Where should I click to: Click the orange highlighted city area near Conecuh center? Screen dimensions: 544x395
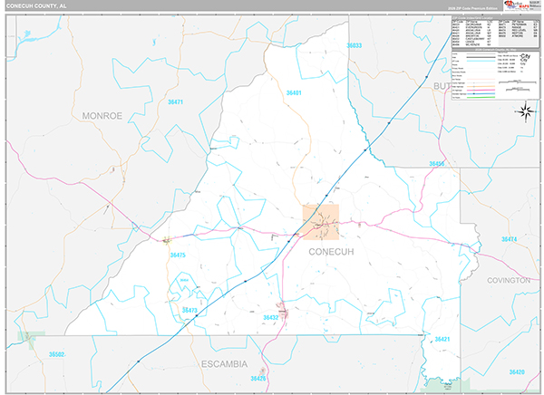pos(321,222)
